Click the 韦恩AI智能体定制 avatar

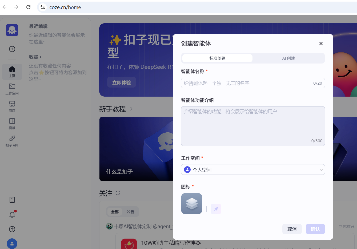point(109,226)
